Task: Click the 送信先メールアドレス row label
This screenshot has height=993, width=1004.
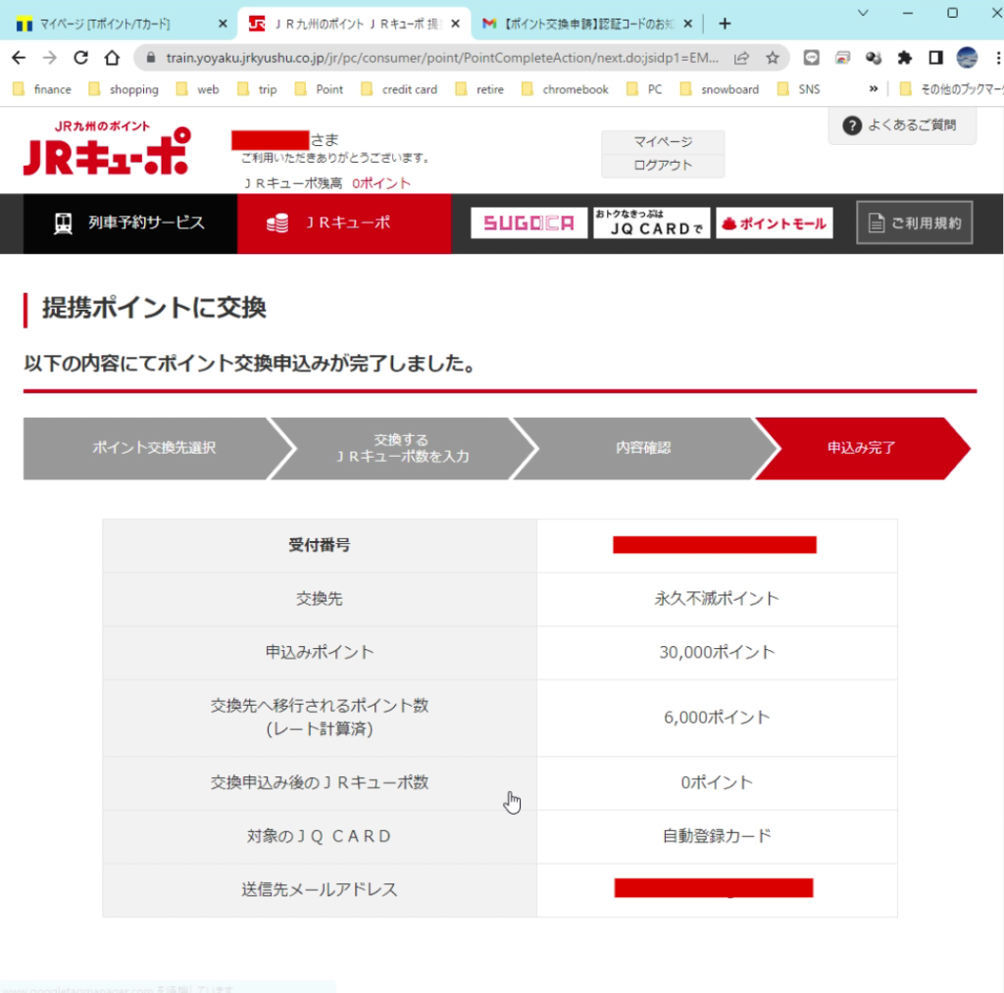Action: (x=319, y=890)
